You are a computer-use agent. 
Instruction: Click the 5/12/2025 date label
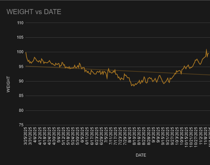64,136
